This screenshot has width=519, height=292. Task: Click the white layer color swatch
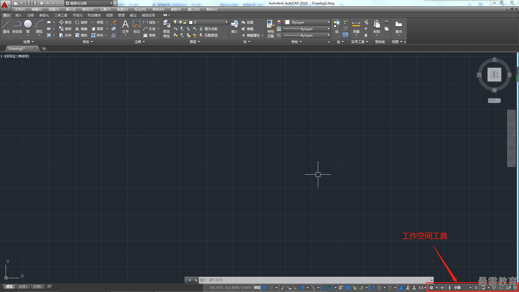click(191, 22)
